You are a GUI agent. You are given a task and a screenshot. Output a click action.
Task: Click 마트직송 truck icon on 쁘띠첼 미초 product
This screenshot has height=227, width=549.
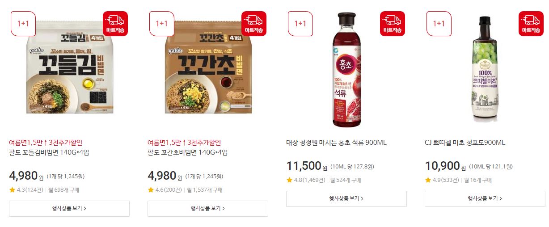click(x=531, y=24)
